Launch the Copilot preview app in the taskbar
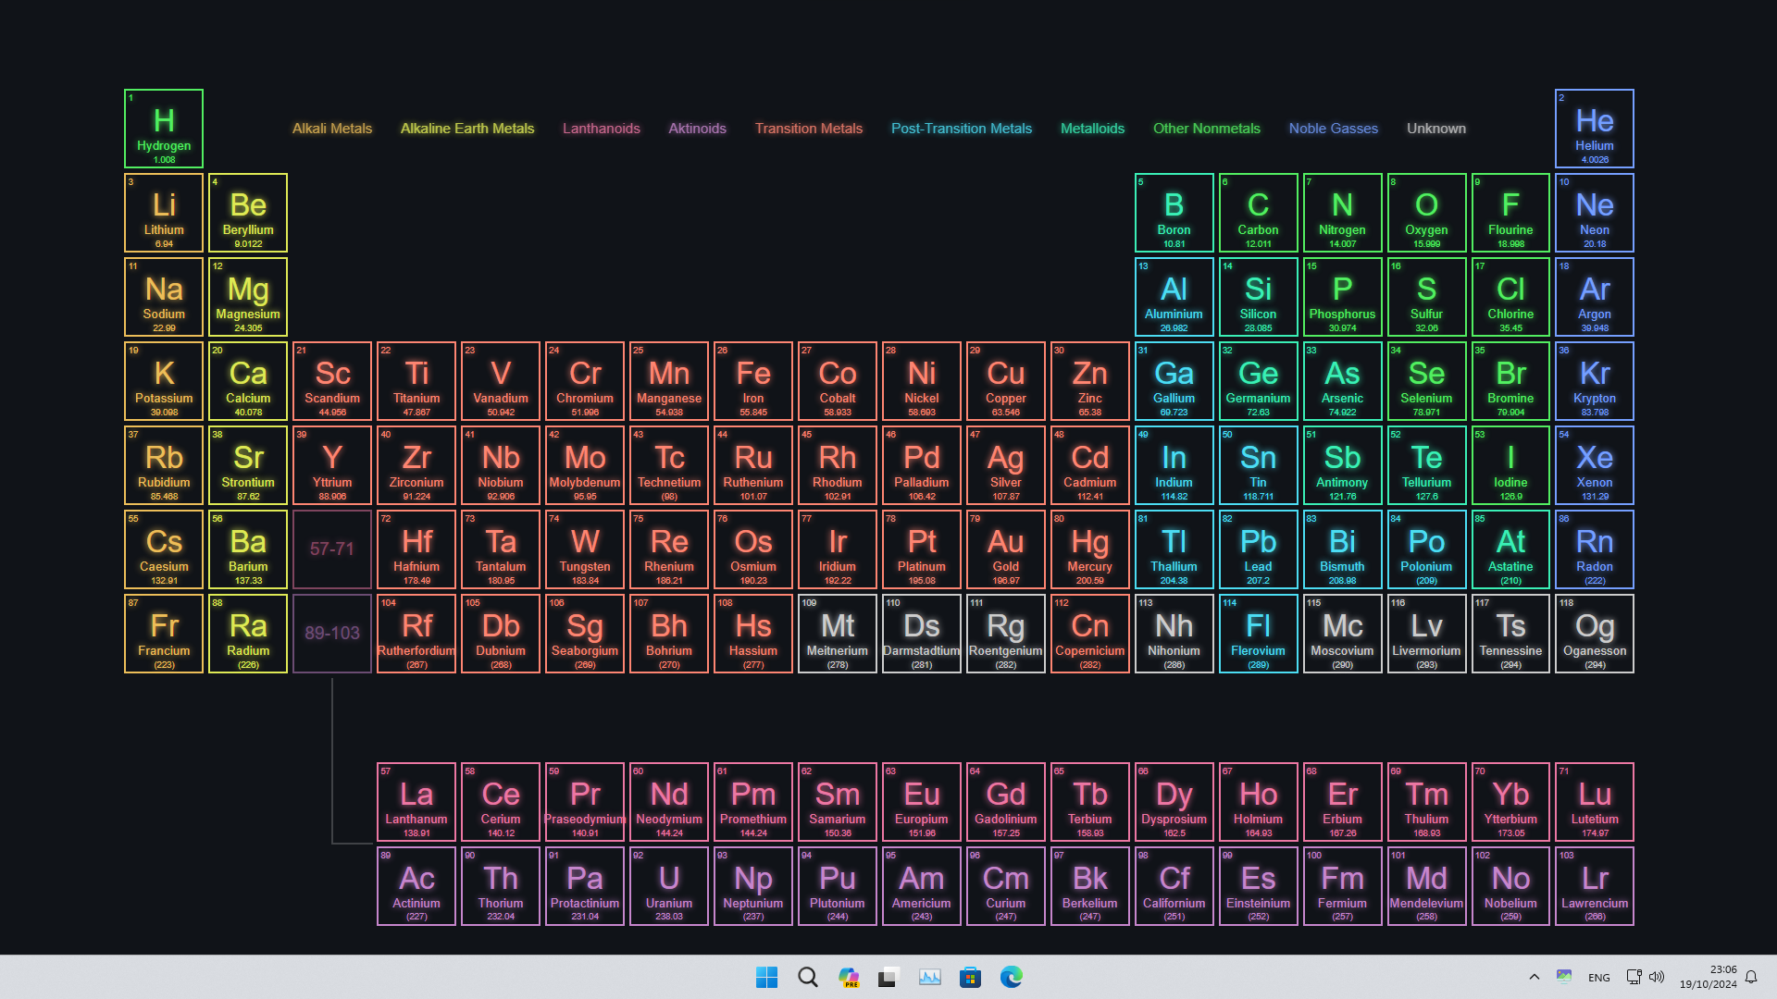1777x999 pixels. [x=848, y=977]
